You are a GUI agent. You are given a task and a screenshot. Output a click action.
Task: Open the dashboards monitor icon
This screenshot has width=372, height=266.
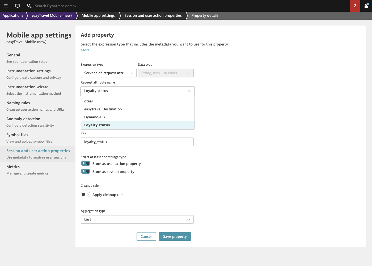pos(18,6)
